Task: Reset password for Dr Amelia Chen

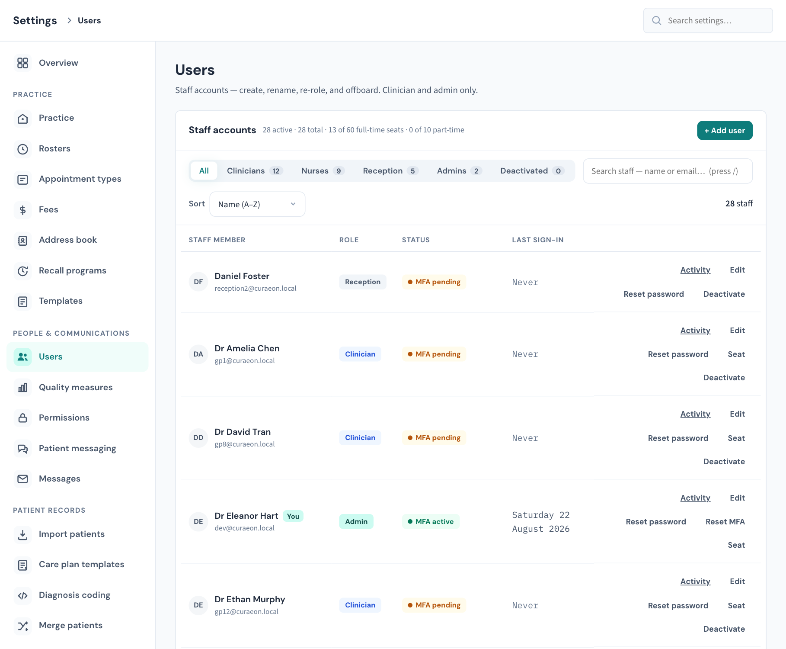Action: (678, 354)
